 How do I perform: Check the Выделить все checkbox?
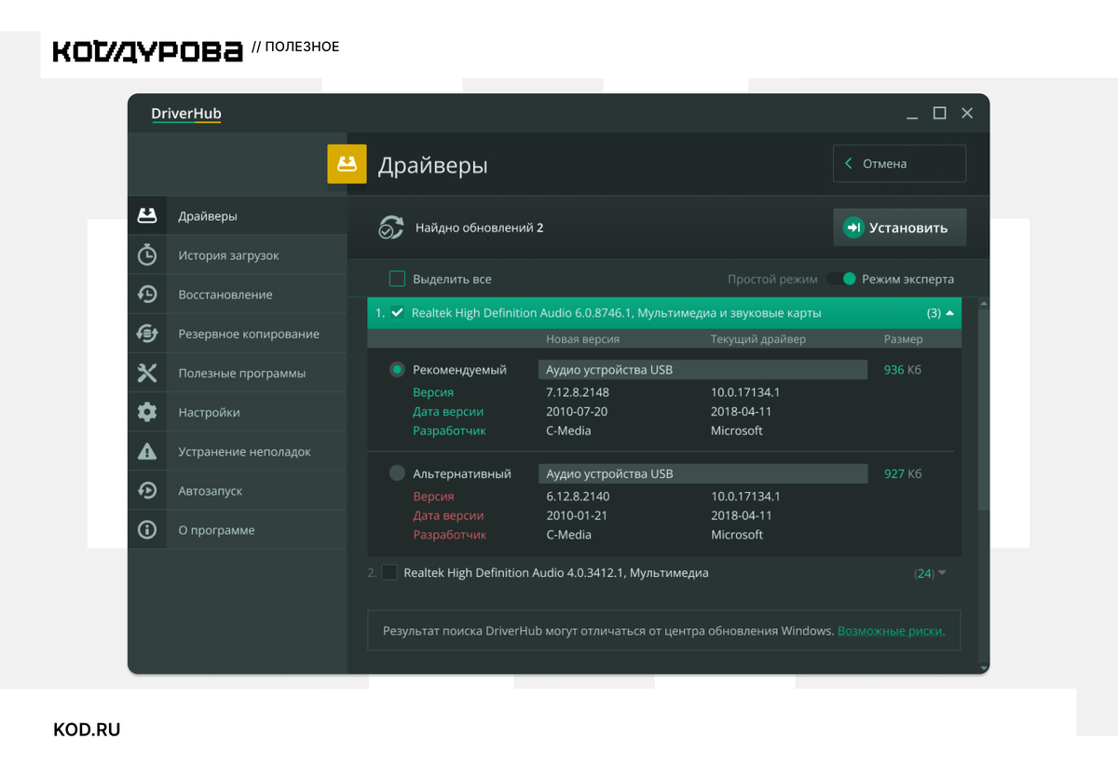(x=397, y=279)
